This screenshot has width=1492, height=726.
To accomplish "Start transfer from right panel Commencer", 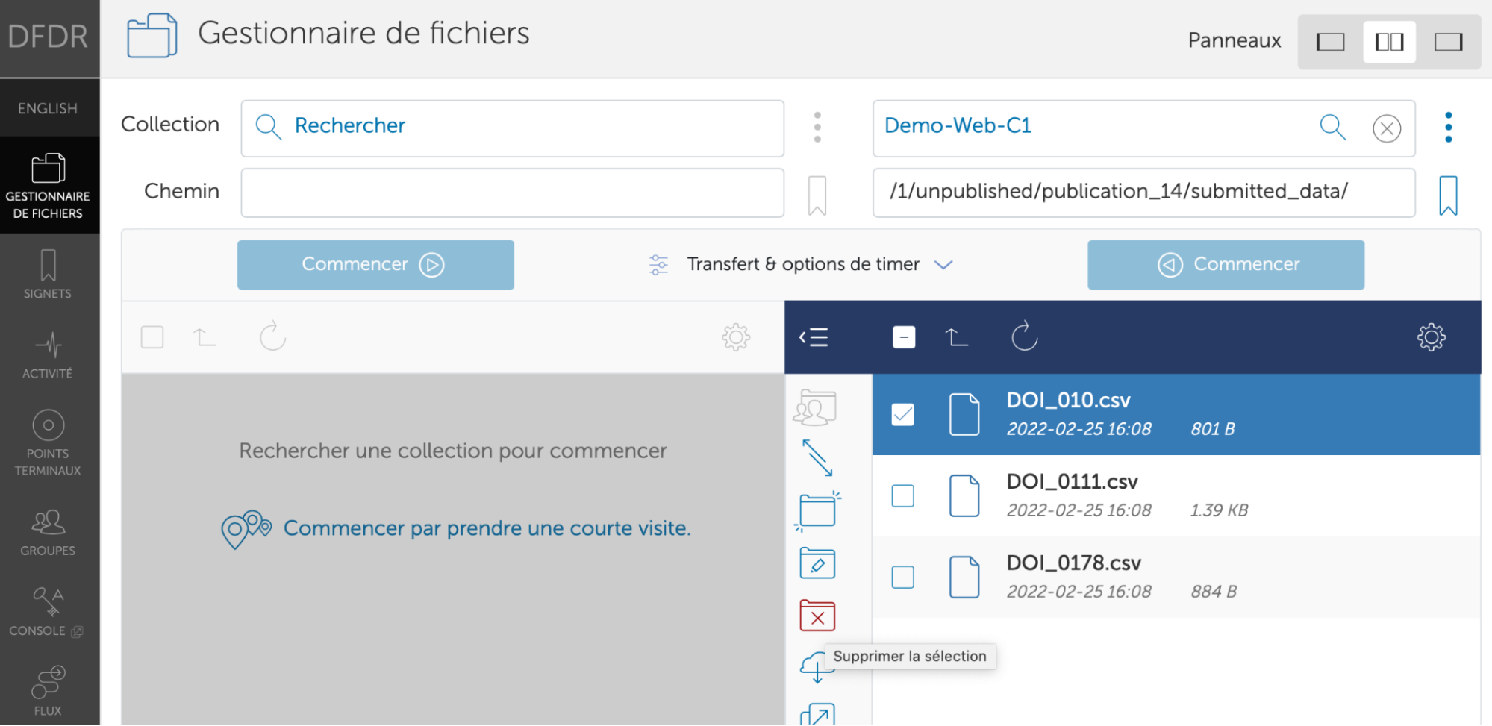I will (x=1226, y=265).
